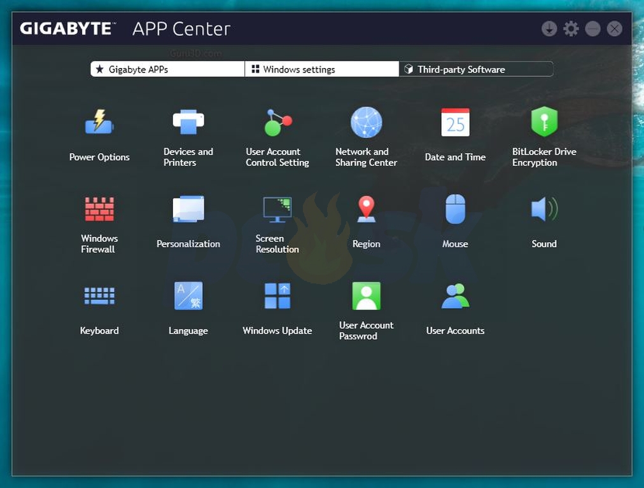Click the "Power Options" label

point(99,157)
